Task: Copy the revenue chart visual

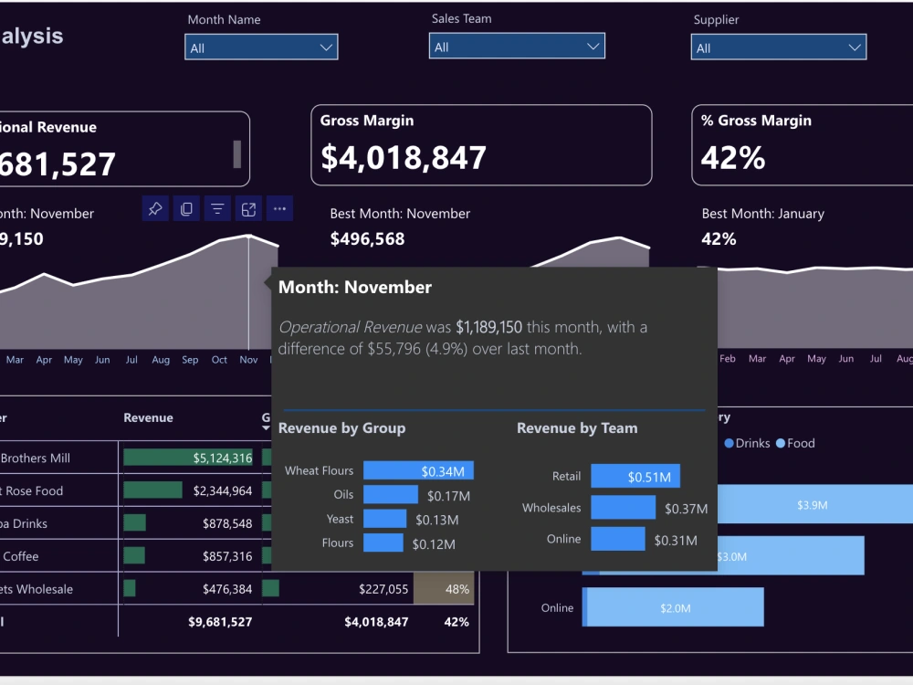Action: tap(186, 208)
